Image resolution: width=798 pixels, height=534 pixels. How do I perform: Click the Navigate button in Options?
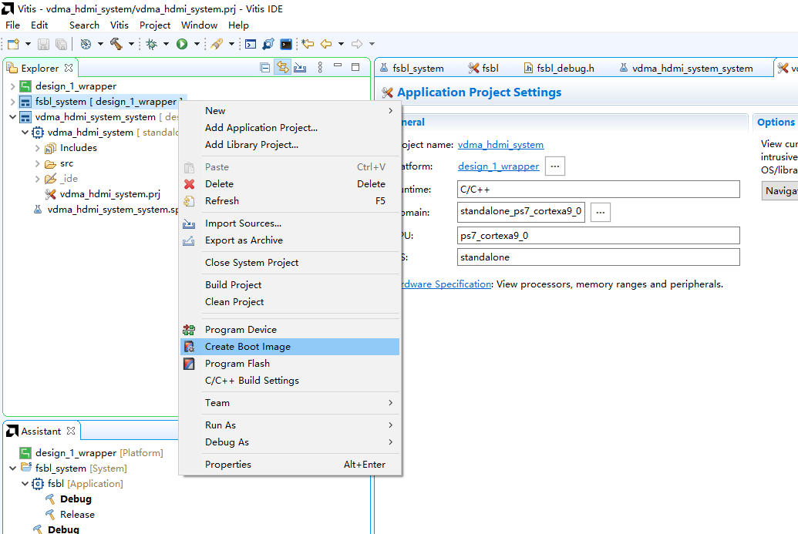[779, 191]
